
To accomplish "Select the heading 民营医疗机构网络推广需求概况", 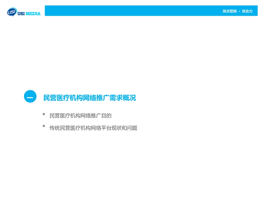I will tap(90, 98).
